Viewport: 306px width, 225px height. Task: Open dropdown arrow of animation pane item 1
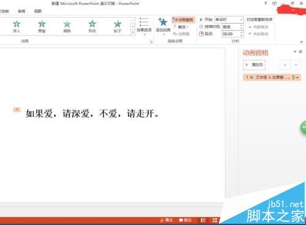[297, 78]
